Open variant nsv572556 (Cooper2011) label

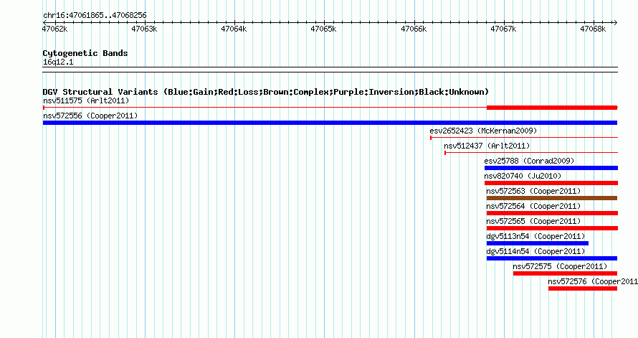click(x=90, y=116)
